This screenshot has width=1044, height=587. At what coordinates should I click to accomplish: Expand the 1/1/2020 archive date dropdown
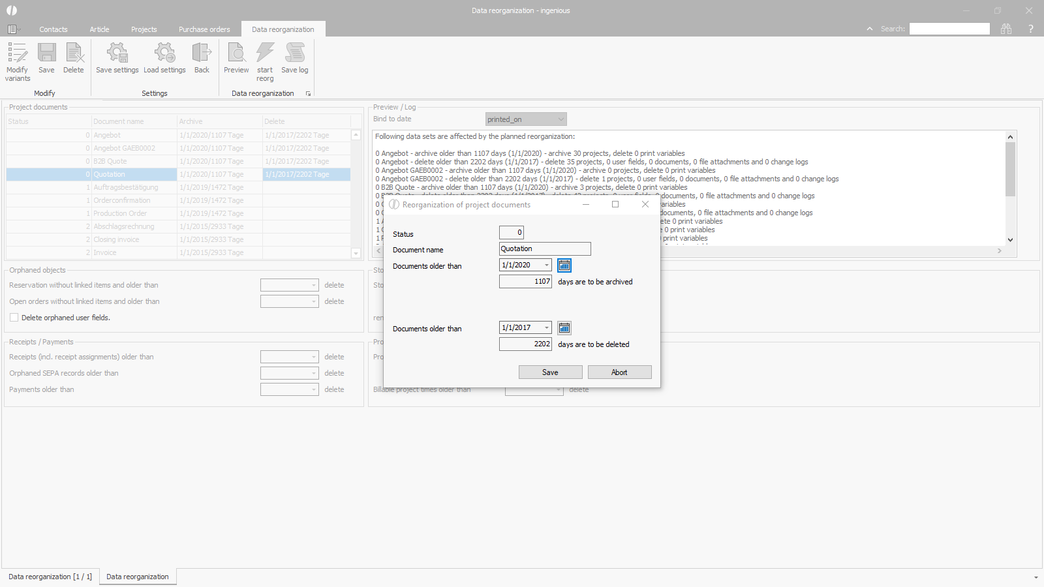(547, 265)
